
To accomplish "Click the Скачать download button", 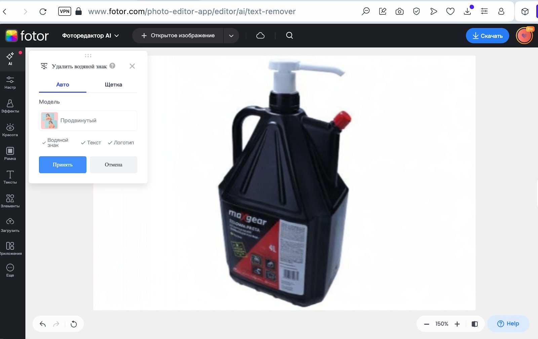I will (487, 36).
